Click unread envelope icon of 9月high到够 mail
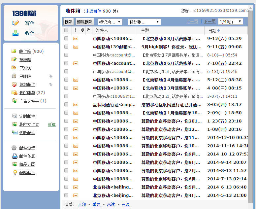256x209 pixels. pos(76,47)
